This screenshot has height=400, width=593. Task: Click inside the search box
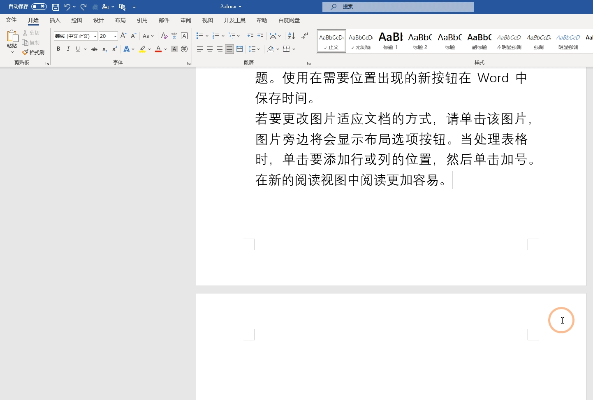398,7
